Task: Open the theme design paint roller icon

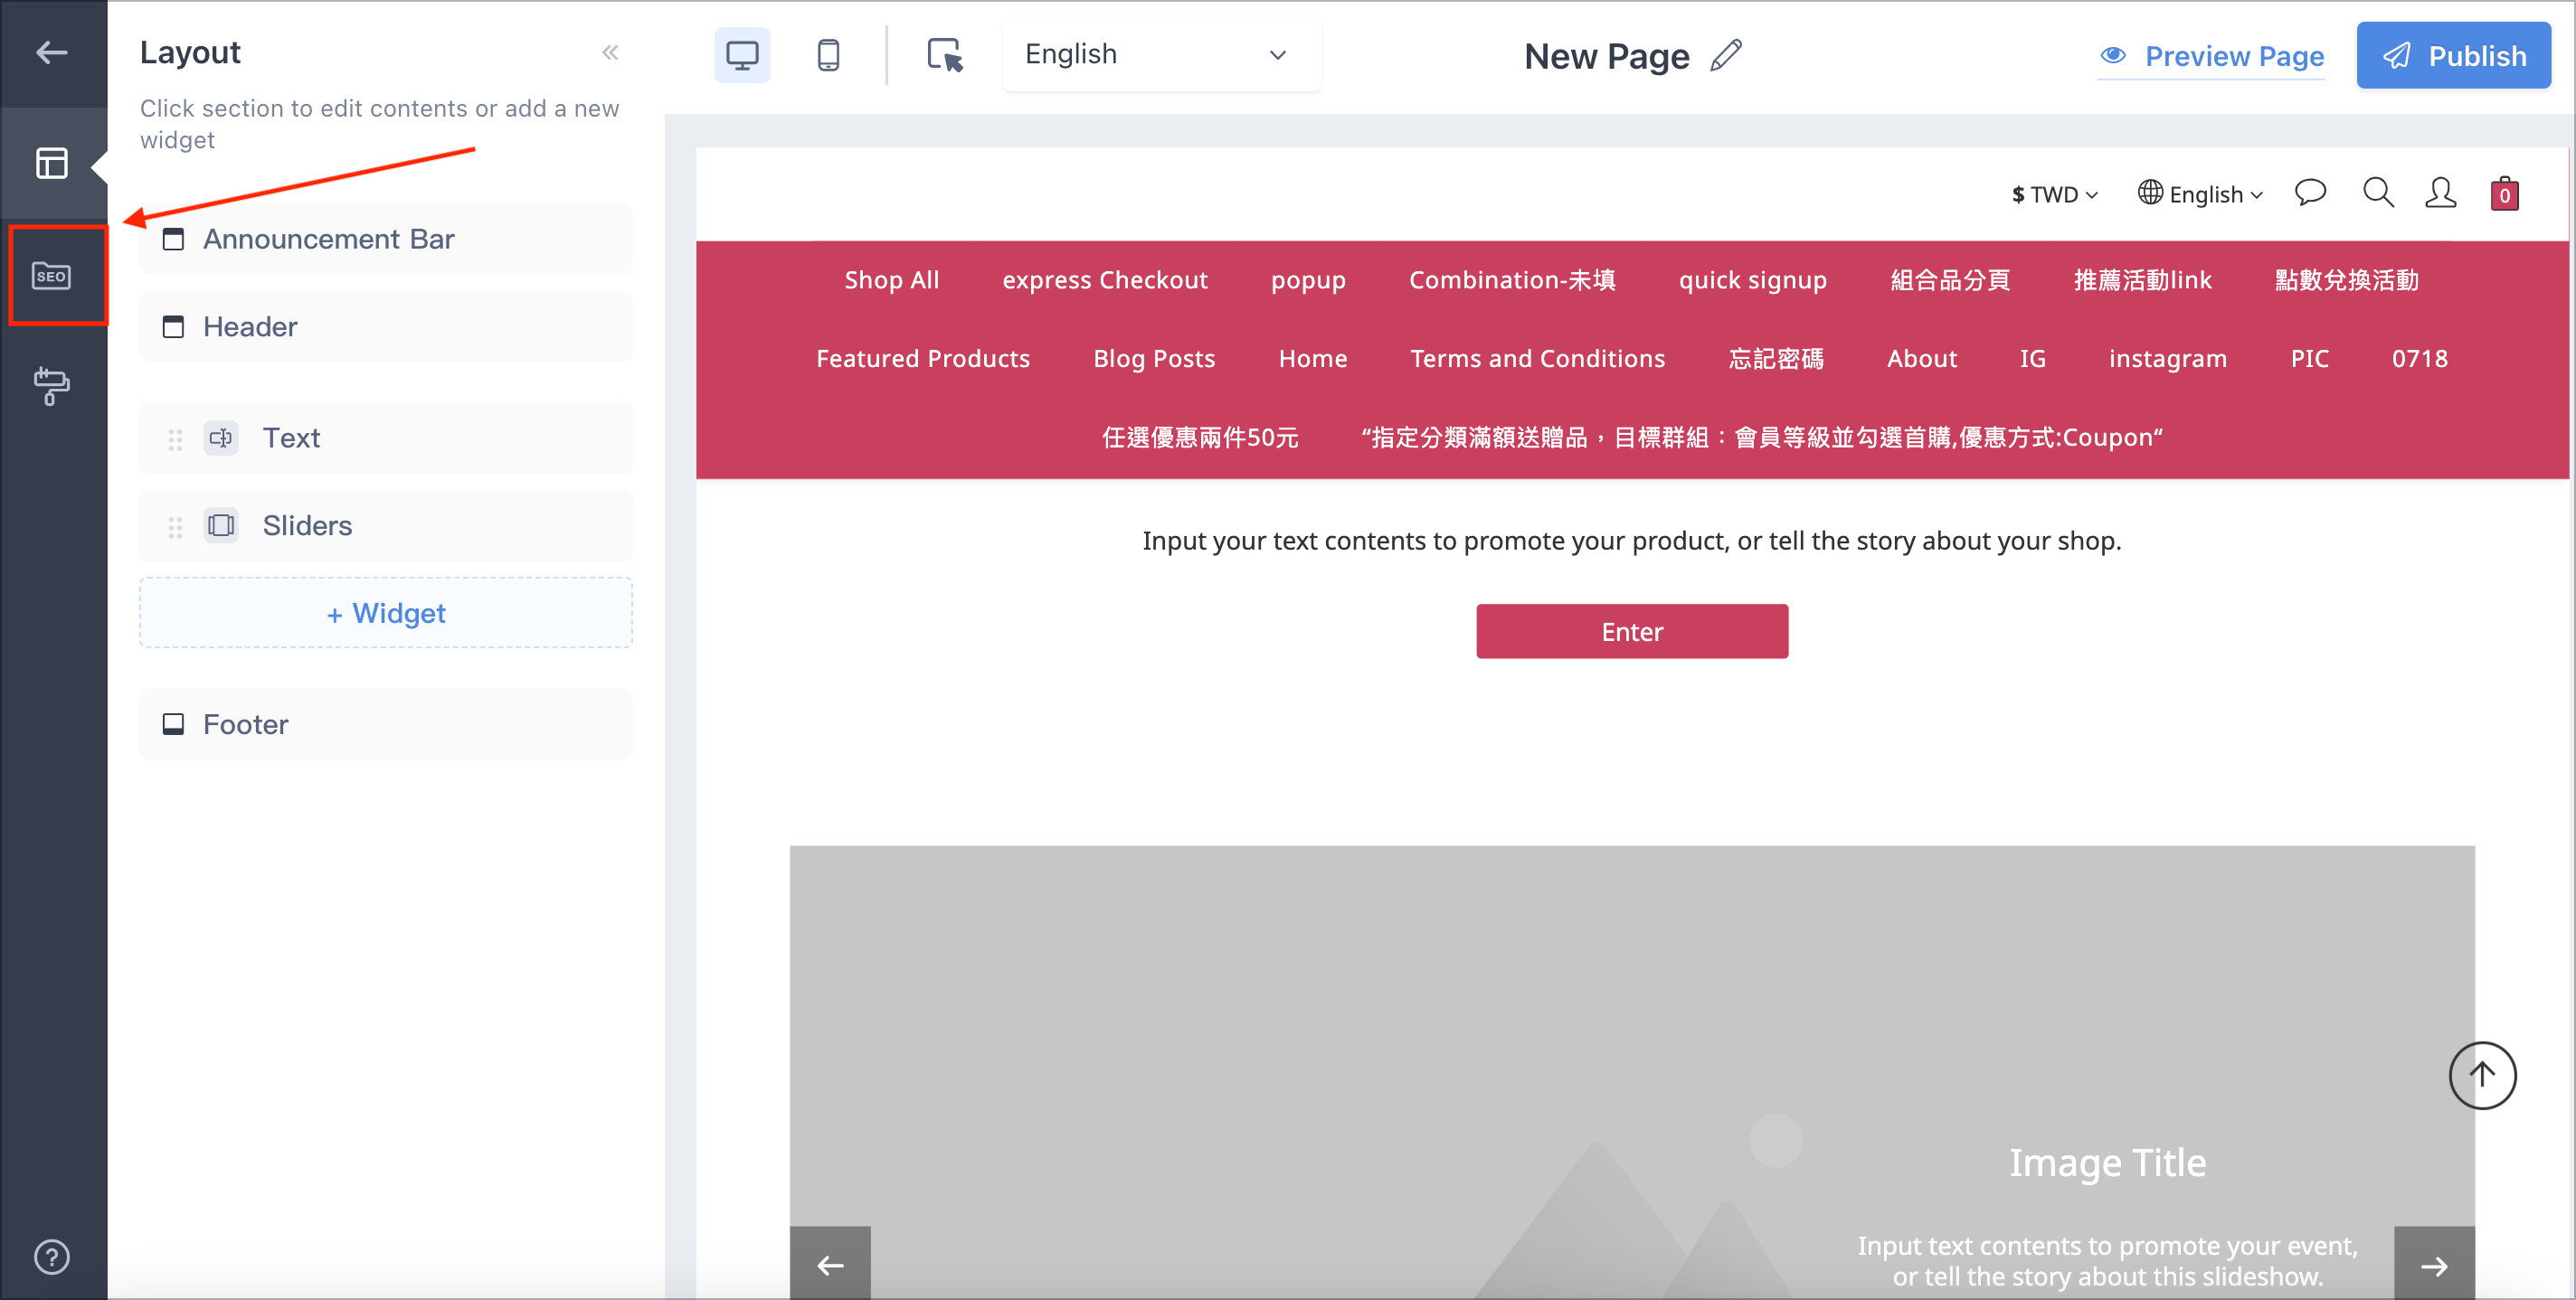Action: click(x=52, y=386)
